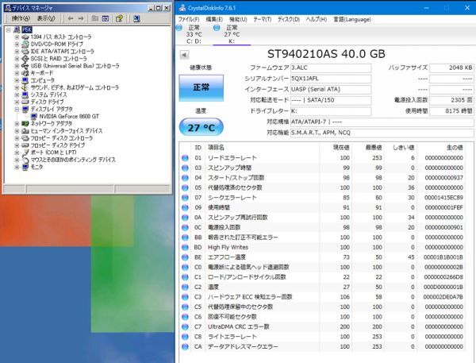Expand the ポート (COM と LPT) node
This screenshot has width=476, height=363.
click(17, 153)
